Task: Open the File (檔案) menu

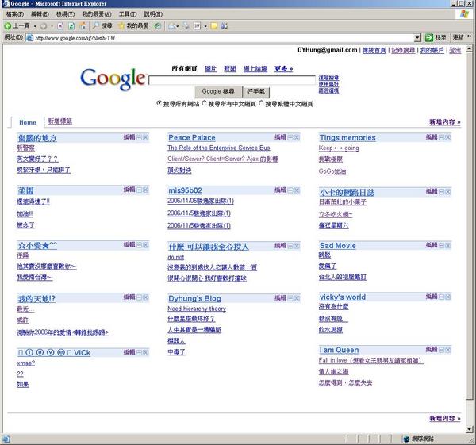Action: coord(15,14)
